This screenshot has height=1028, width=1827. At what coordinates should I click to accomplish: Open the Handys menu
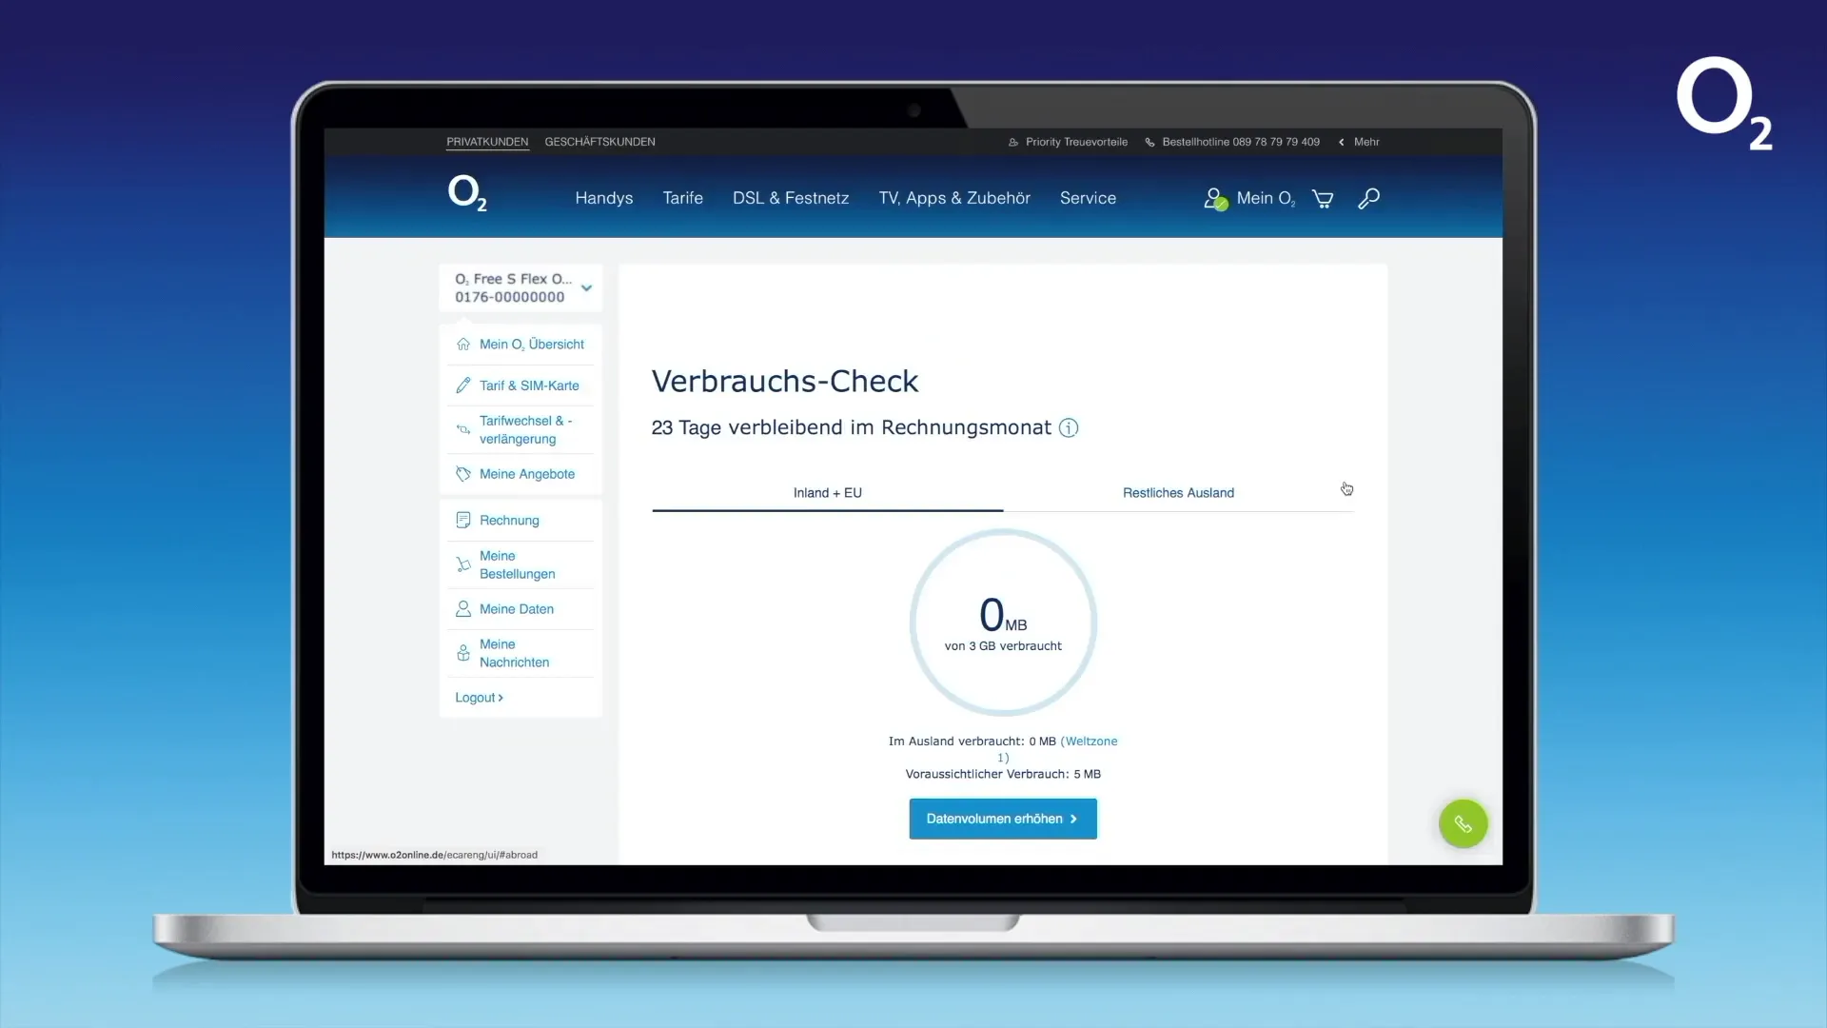(x=603, y=198)
